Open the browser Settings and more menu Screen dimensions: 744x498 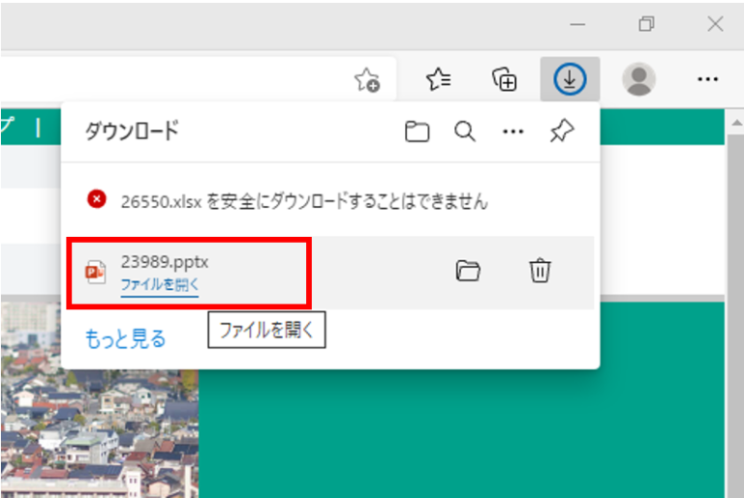pyautogui.click(x=707, y=79)
